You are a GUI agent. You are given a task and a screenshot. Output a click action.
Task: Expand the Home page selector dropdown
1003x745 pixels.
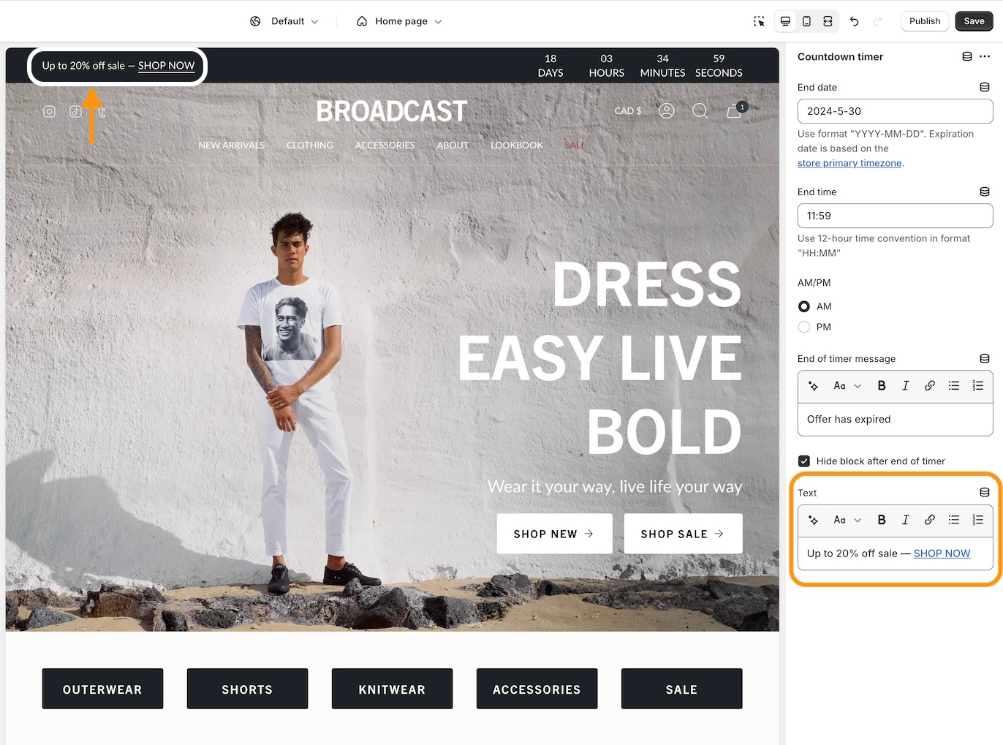point(399,21)
